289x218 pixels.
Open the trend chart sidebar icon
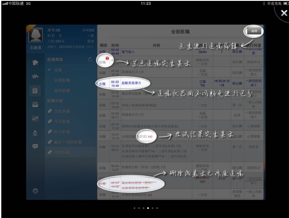(35, 118)
